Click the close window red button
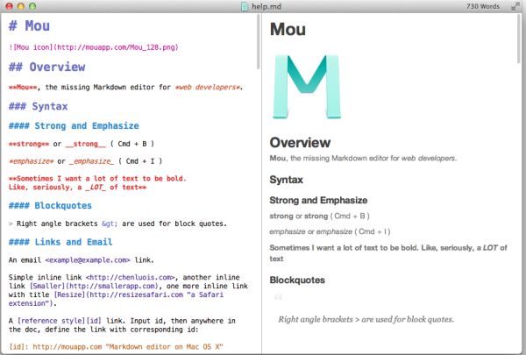Image resolution: width=526 pixels, height=355 pixels. tap(10, 6)
